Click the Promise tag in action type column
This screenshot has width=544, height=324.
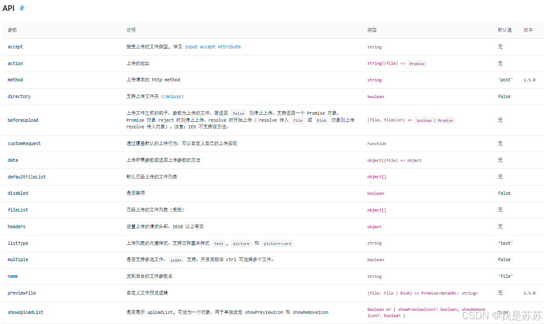tap(417, 63)
